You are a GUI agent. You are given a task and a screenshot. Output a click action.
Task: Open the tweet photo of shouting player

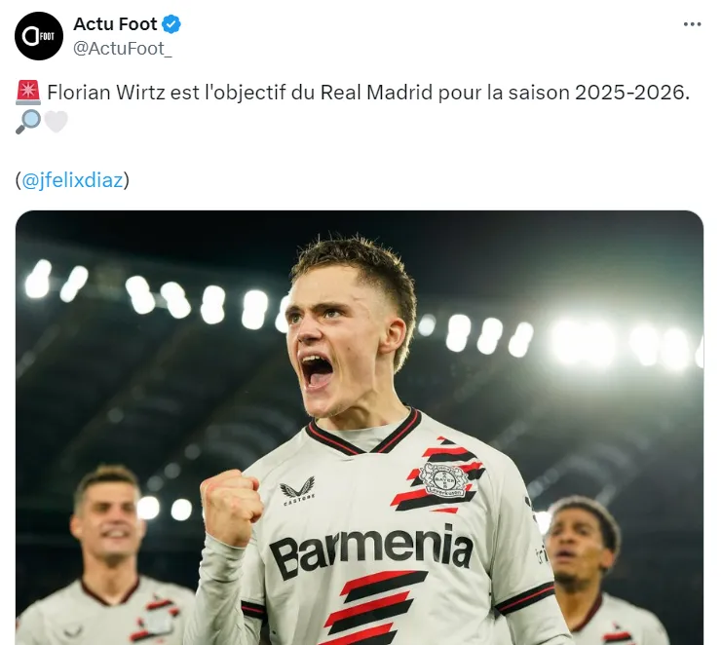[x=360, y=427]
